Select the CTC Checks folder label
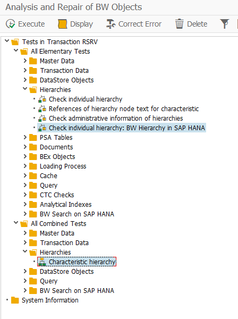The height and width of the screenshot is (319, 238). 57,195
